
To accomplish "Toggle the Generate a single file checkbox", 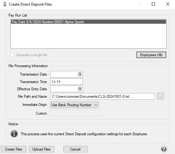I will pyautogui.click(x=13, y=55).
